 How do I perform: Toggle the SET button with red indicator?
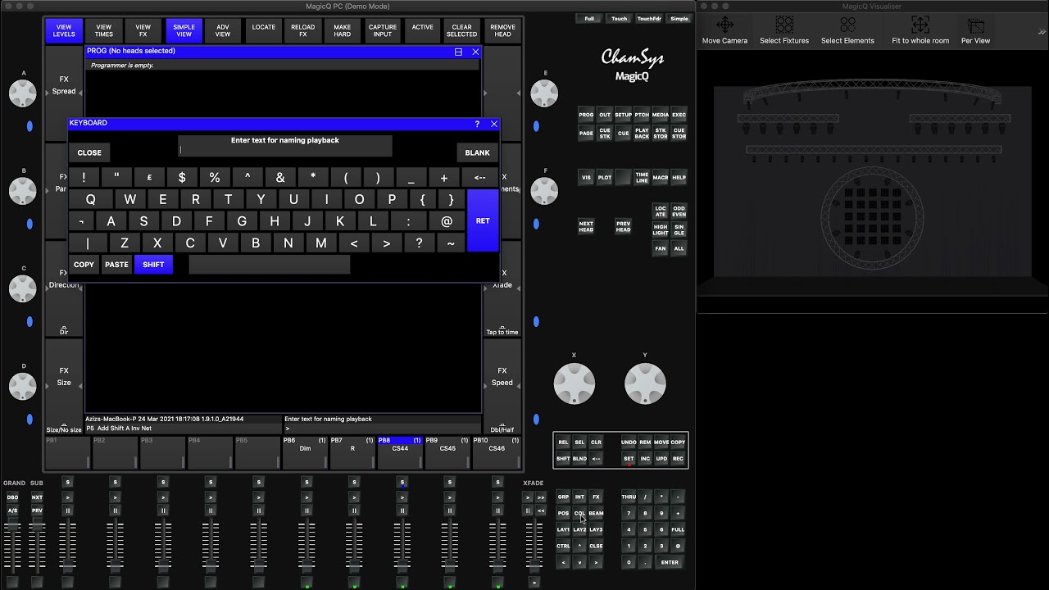tap(629, 459)
